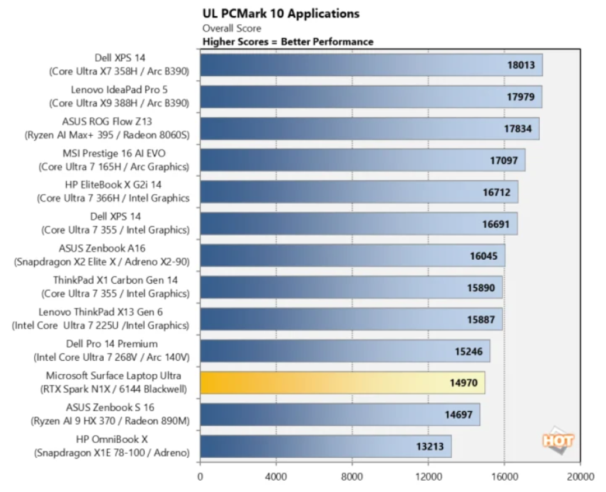Click the 16000 x-axis tick label
The height and width of the screenshot is (492, 606).
tap(504, 477)
